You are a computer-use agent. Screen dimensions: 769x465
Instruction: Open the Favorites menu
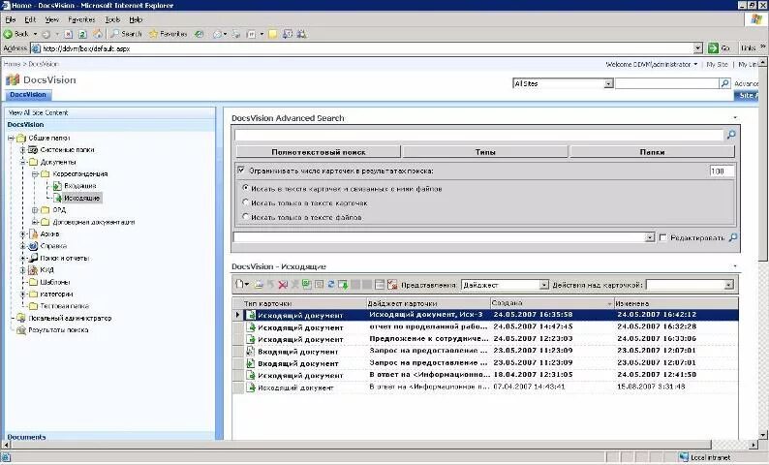click(81, 19)
